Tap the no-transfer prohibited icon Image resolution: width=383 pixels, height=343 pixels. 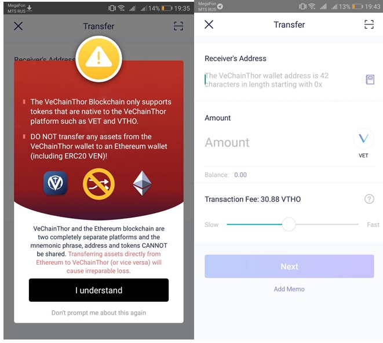pos(99,184)
